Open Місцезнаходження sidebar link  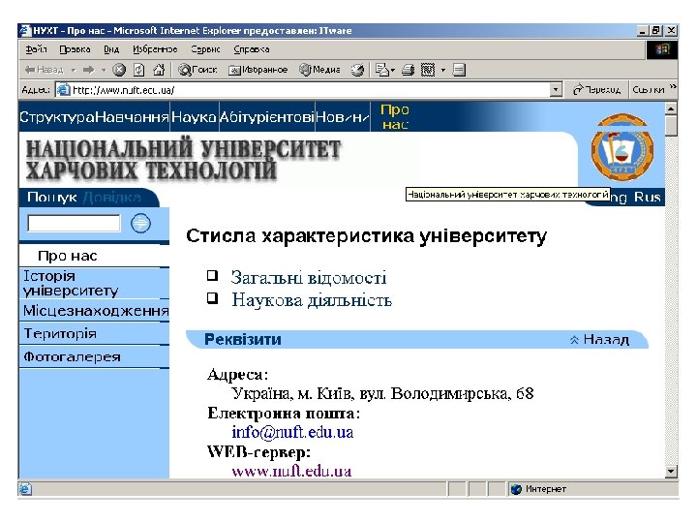coord(96,311)
